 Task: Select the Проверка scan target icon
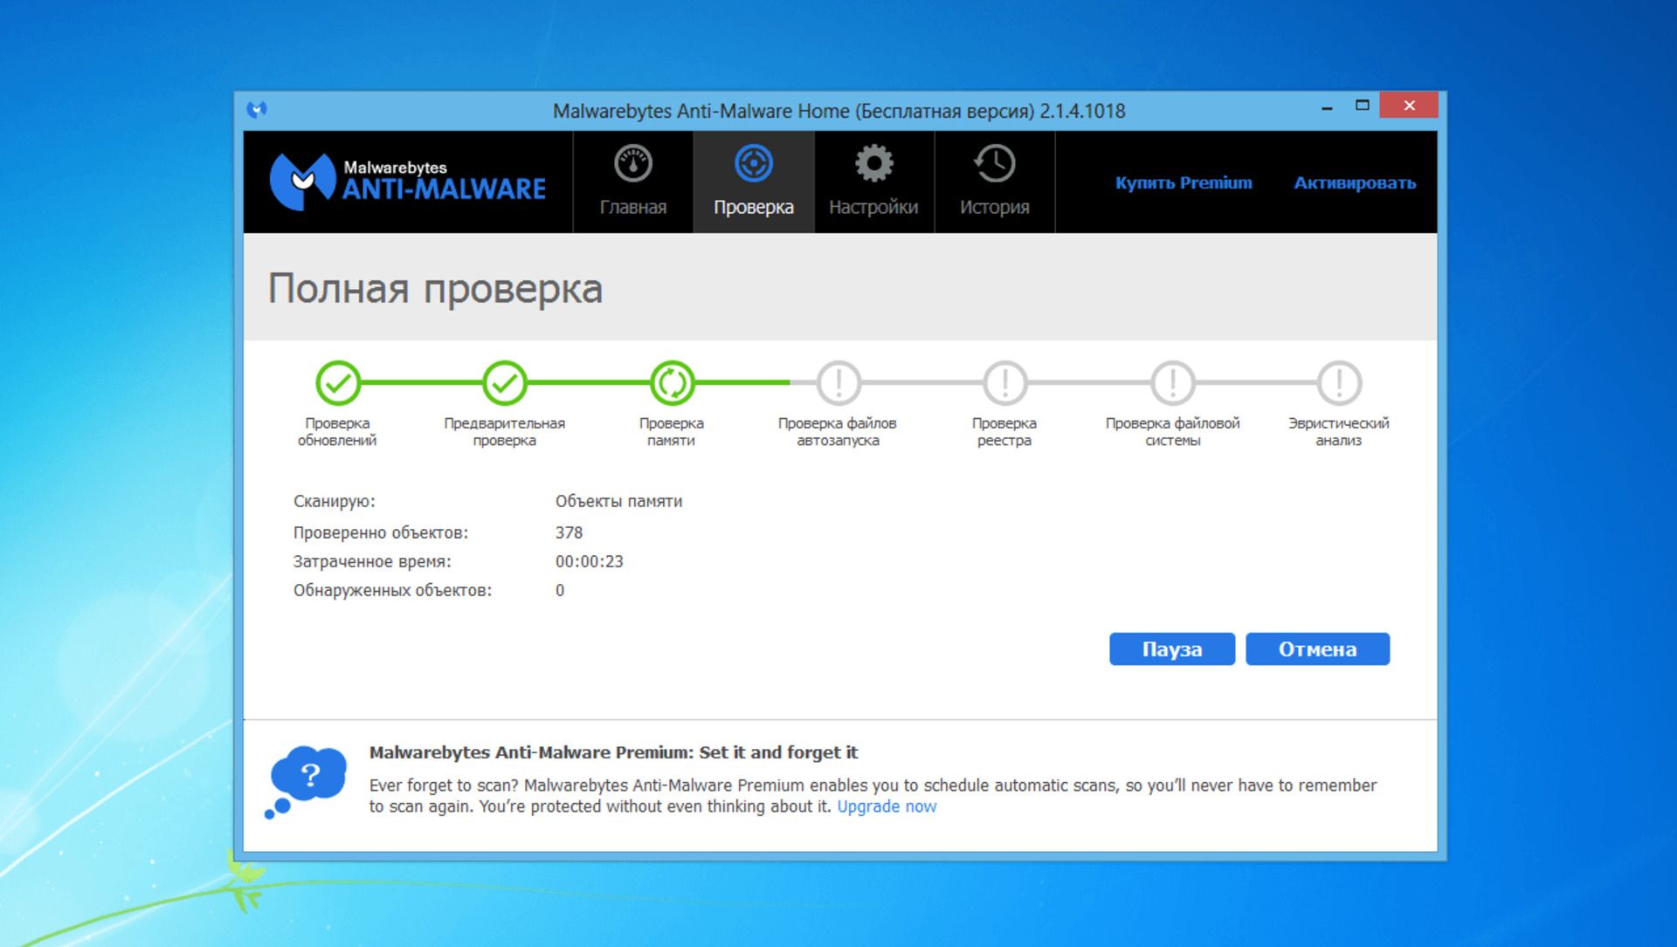pyautogui.click(x=753, y=162)
